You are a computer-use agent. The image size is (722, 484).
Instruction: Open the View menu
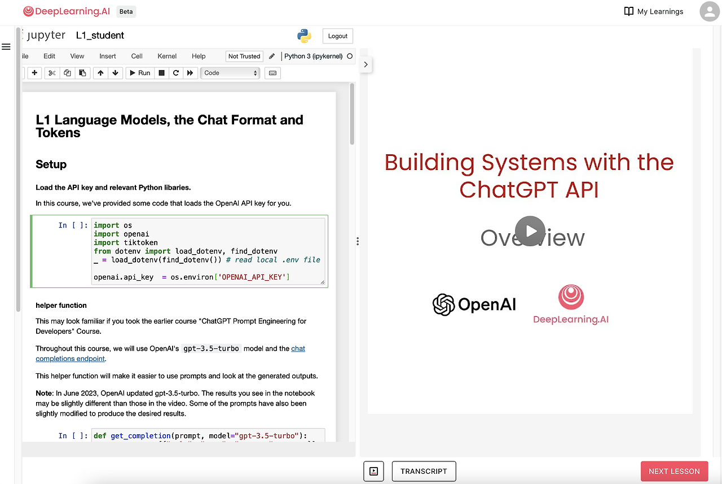tap(77, 56)
